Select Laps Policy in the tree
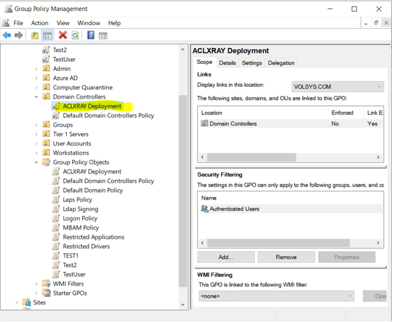 pyautogui.click(x=77, y=199)
